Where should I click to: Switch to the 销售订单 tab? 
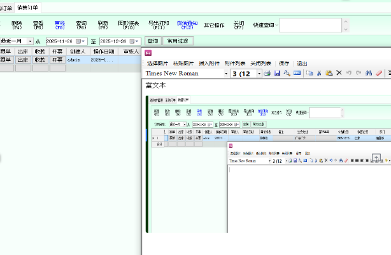(x=27, y=6)
